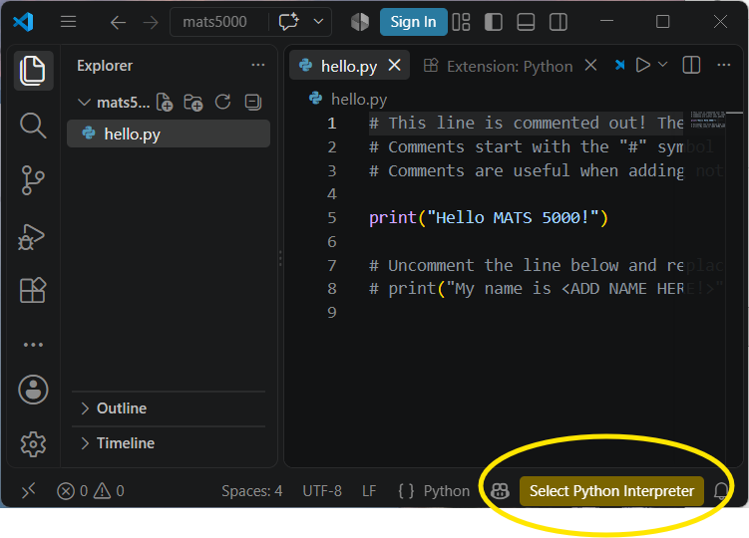Click the minimap in the editor

[708, 120]
